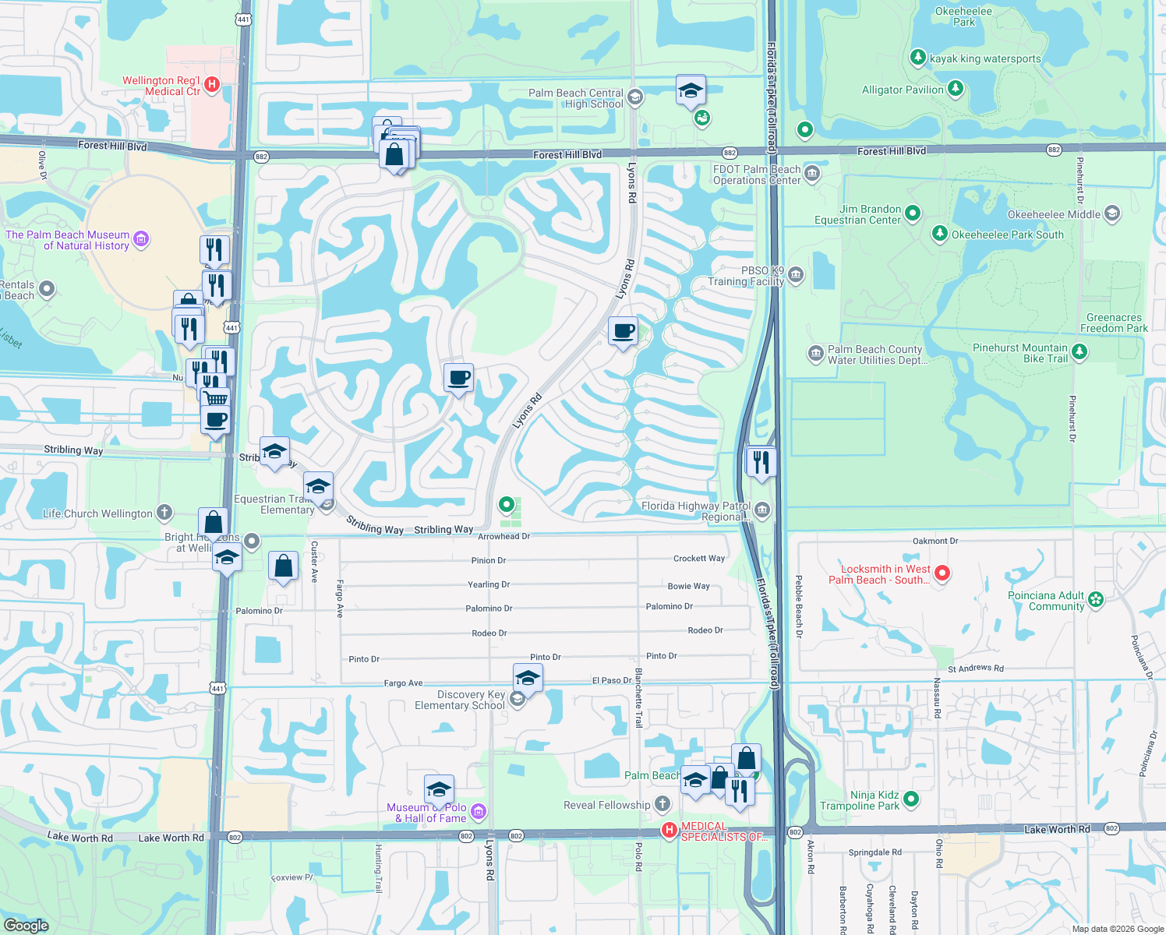Click the coffee cup pin on Lyons Rd
Screen dimensions: 1166x935
(x=622, y=330)
